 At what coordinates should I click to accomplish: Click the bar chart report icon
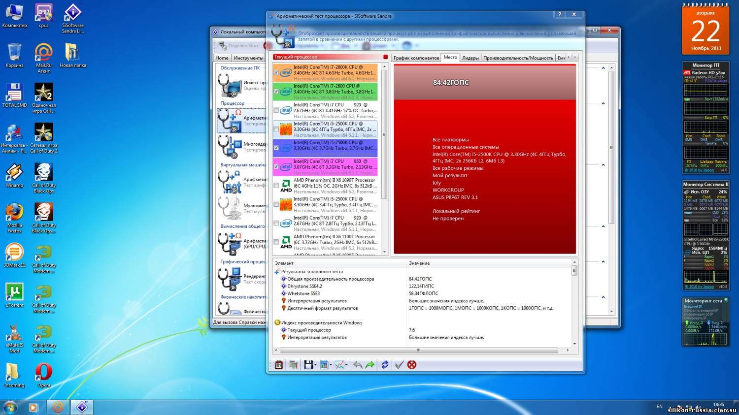pos(324,365)
